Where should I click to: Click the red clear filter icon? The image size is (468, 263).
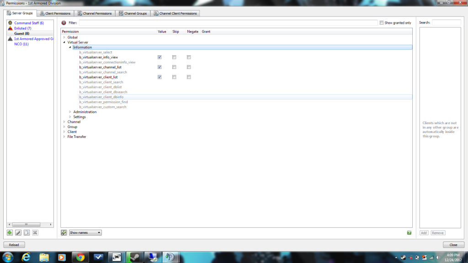pos(64,23)
